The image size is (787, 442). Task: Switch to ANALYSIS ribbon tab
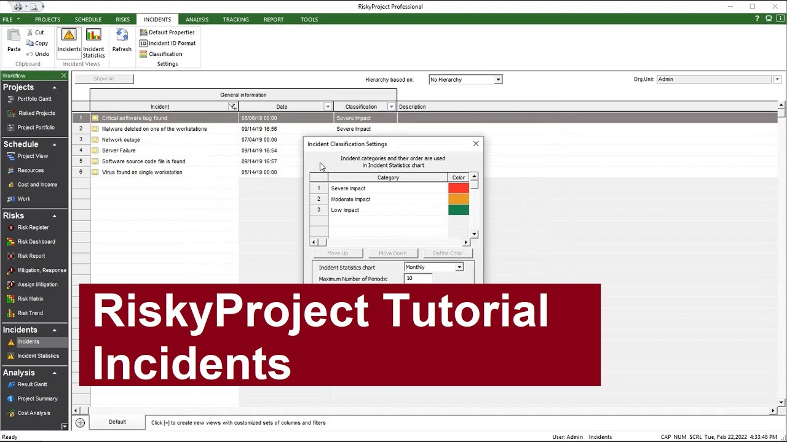[x=197, y=20]
